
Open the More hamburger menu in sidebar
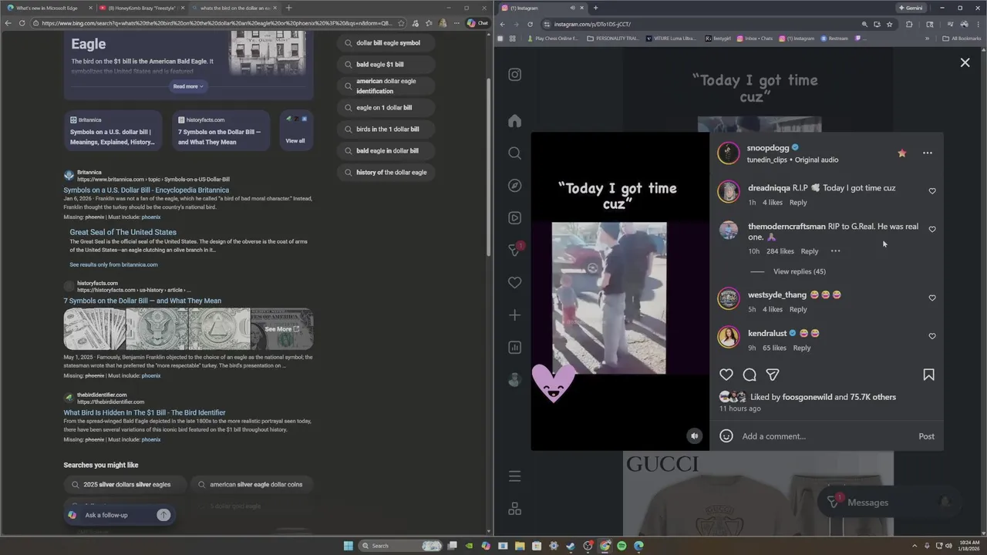click(514, 476)
